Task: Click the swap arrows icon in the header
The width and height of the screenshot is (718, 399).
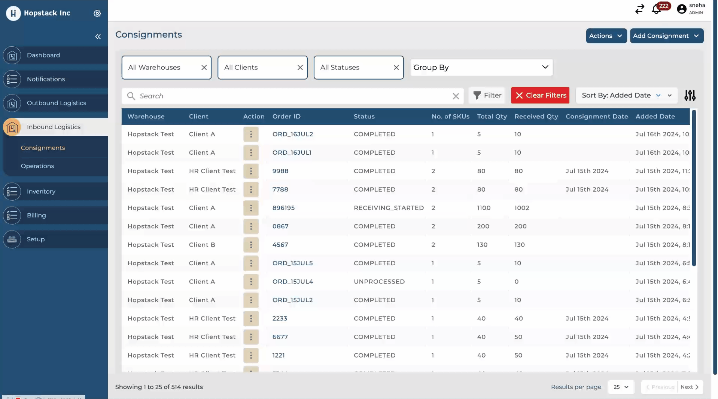Action: tap(639, 9)
